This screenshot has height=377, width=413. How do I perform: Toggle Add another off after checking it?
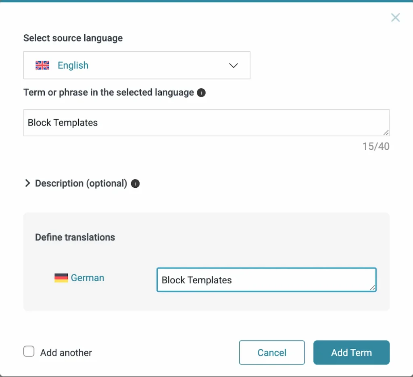(x=29, y=351)
